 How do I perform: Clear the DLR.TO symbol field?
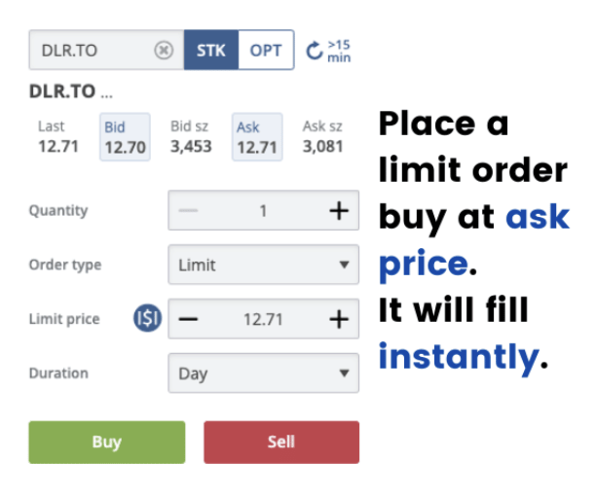pos(164,51)
